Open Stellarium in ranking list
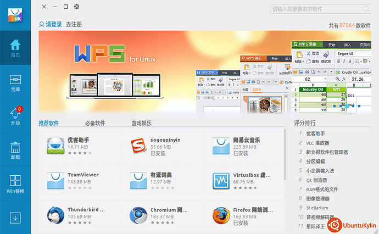 tap(317, 208)
